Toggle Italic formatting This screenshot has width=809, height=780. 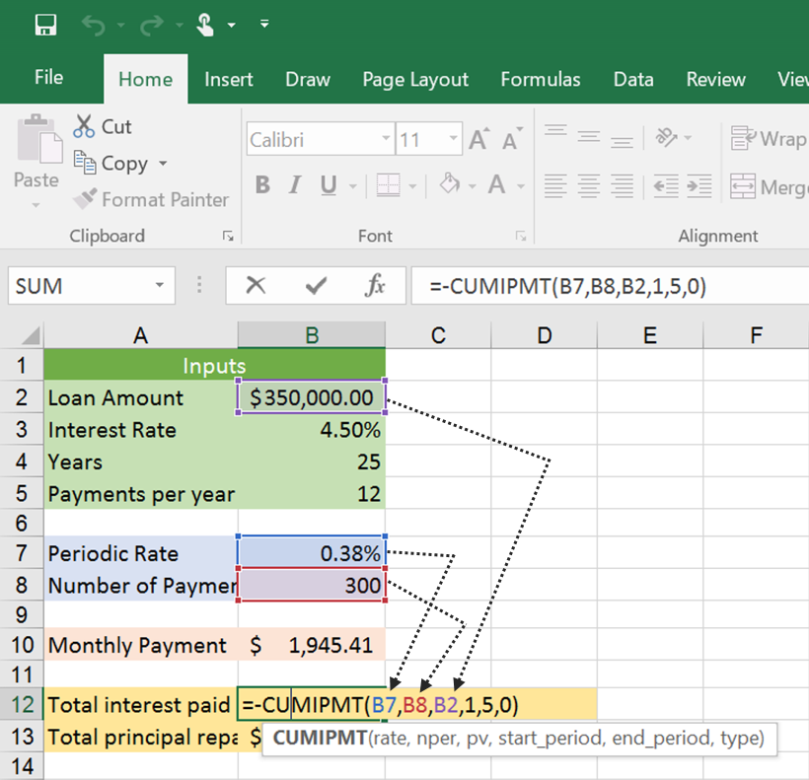click(293, 184)
